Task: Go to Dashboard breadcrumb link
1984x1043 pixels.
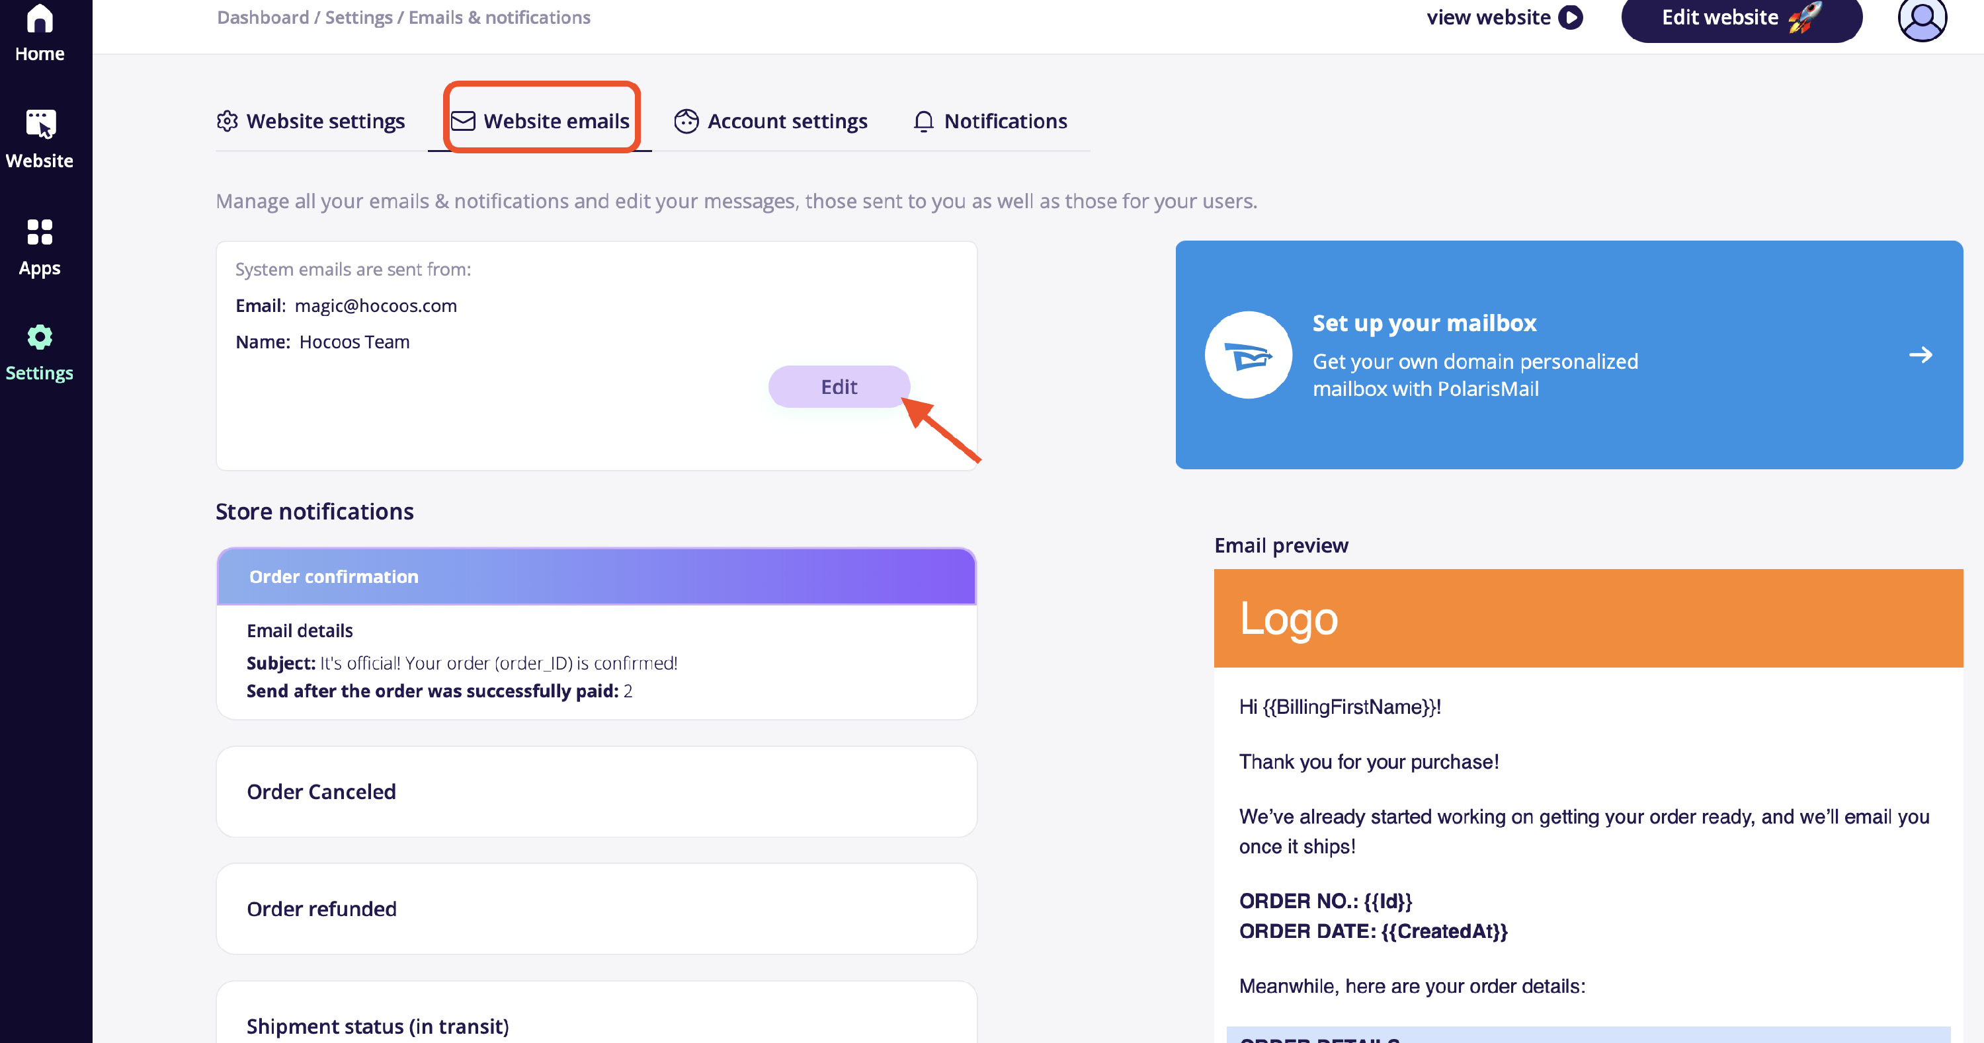Action: (263, 17)
